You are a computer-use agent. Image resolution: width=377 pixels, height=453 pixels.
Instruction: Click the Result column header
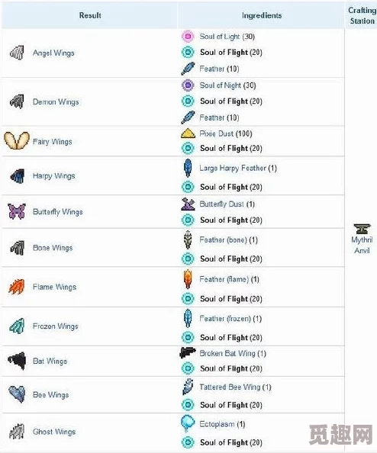point(90,15)
